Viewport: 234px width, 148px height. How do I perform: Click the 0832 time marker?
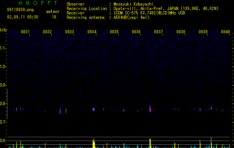click(47, 32)
